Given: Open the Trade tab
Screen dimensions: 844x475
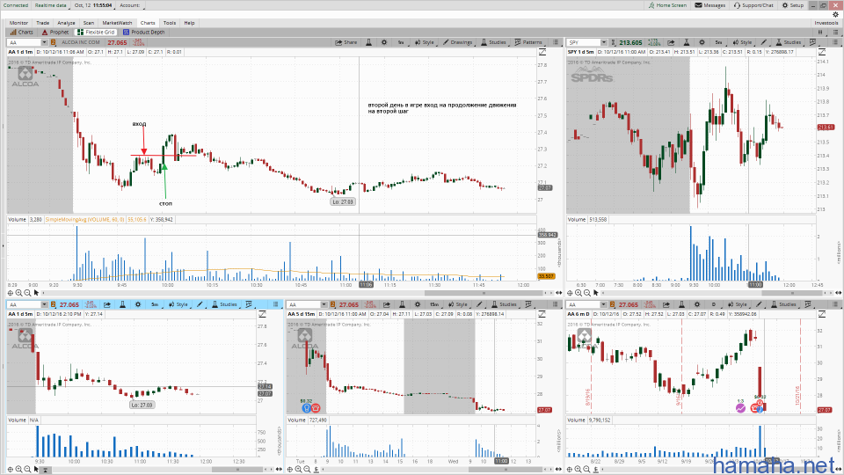Looking at the screenshot, I should pyautogui.click(x=42, y=23).
